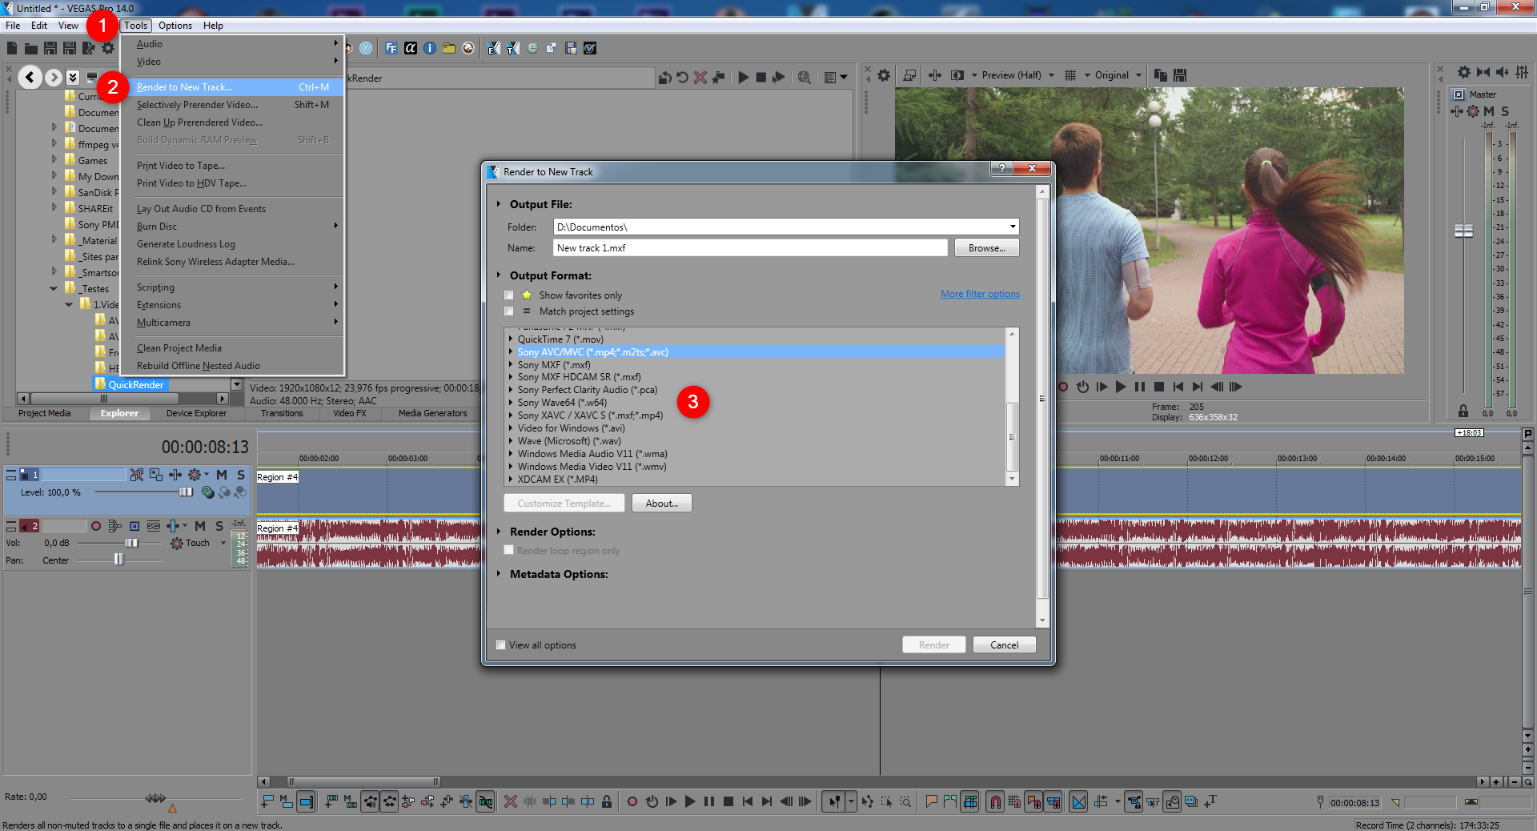Click the overlays grid icon in the preview toolbar
1537x831 pixels.
tap(1070, 75)
